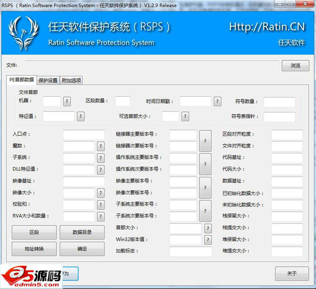
Task: Click the 映像主要版本号 input field
Action: point(183,181)
